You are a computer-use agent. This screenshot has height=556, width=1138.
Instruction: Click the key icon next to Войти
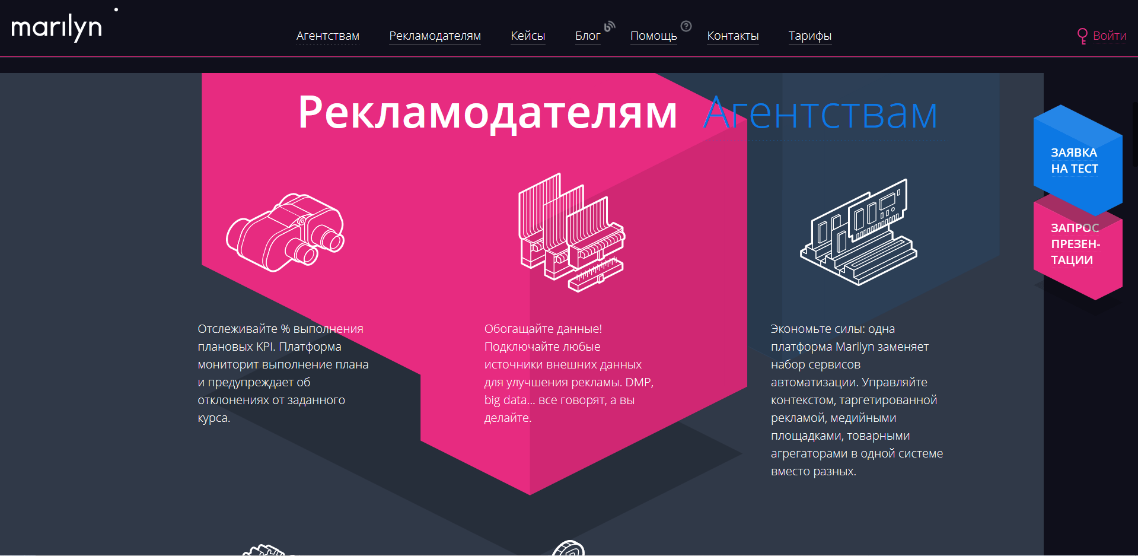click(1082, 36)
